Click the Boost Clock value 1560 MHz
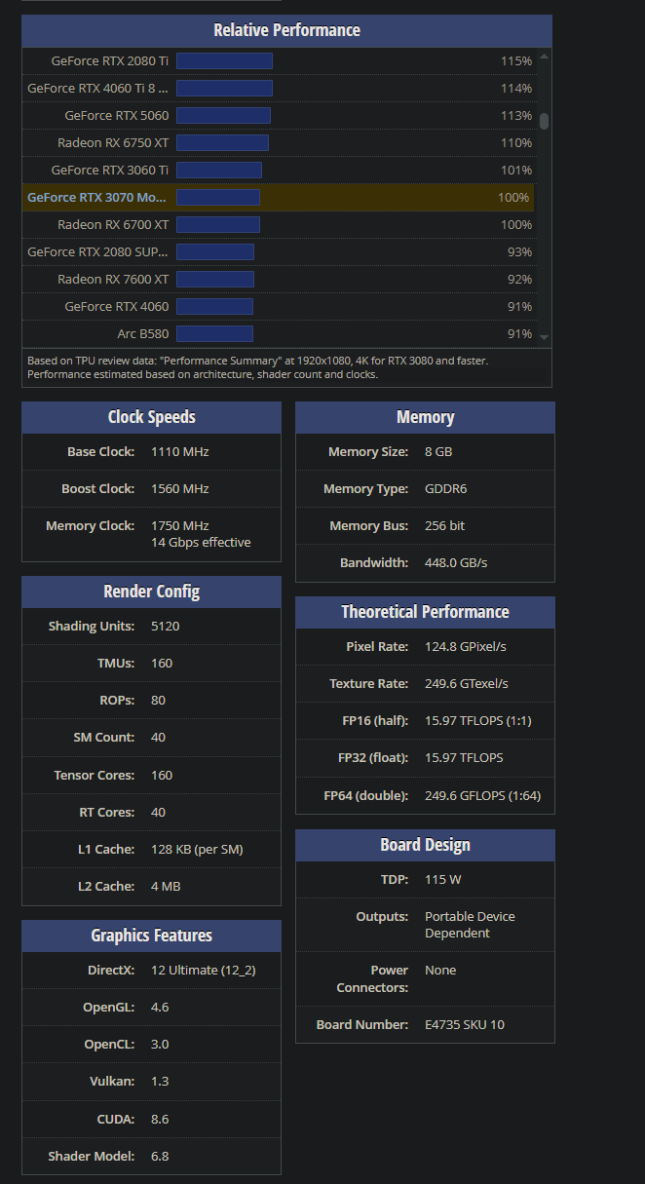645x1184 pixels. 180,488
